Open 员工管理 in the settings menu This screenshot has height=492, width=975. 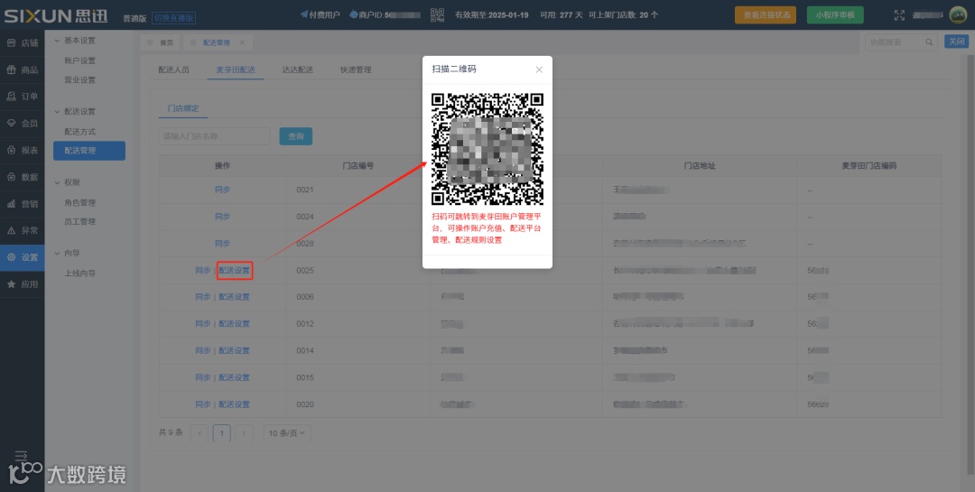[x=79, y=221]
